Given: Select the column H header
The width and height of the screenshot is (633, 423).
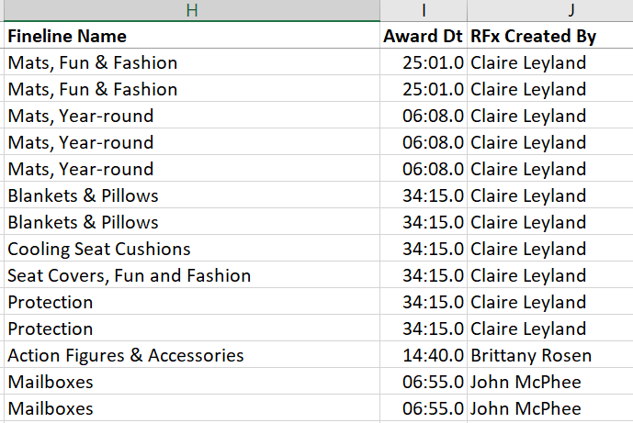Looking at the screenshot, I should [191, 10].
